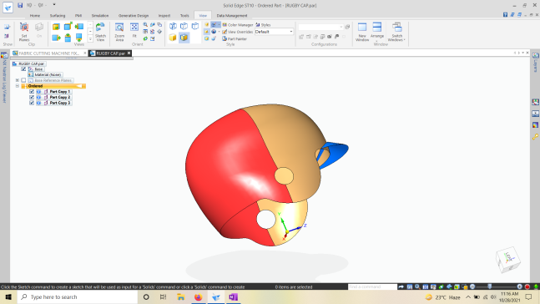Uncheck the Part Copy 2 checkbox
Screen dimensions: 540x304
tap(32, 97)
